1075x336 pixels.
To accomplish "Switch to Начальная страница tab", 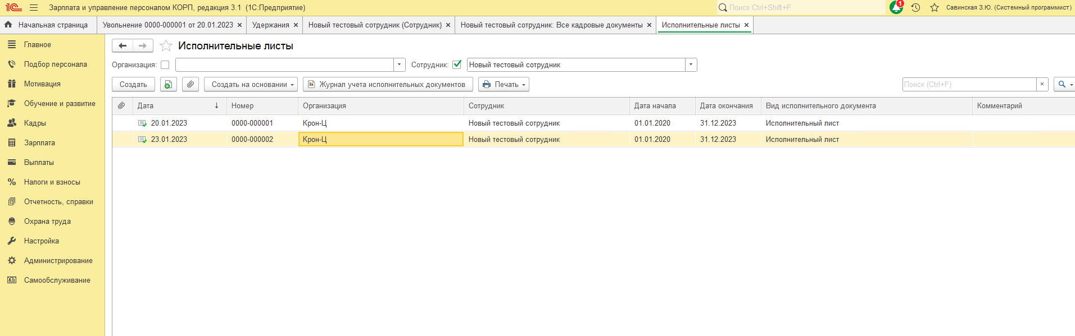I will coord(48,25).
